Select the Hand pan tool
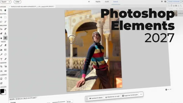This screenshot has width=183, height=103. [x=5, y=10]
